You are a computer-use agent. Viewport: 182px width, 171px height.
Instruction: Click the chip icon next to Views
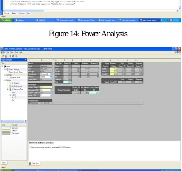(x=5, y=66)
